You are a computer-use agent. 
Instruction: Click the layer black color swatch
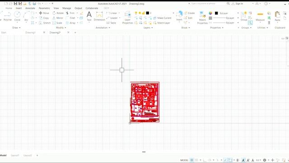click(x=148, y=13)
